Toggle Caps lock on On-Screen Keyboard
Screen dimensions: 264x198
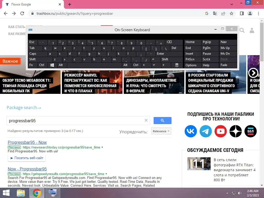point(38,54)
